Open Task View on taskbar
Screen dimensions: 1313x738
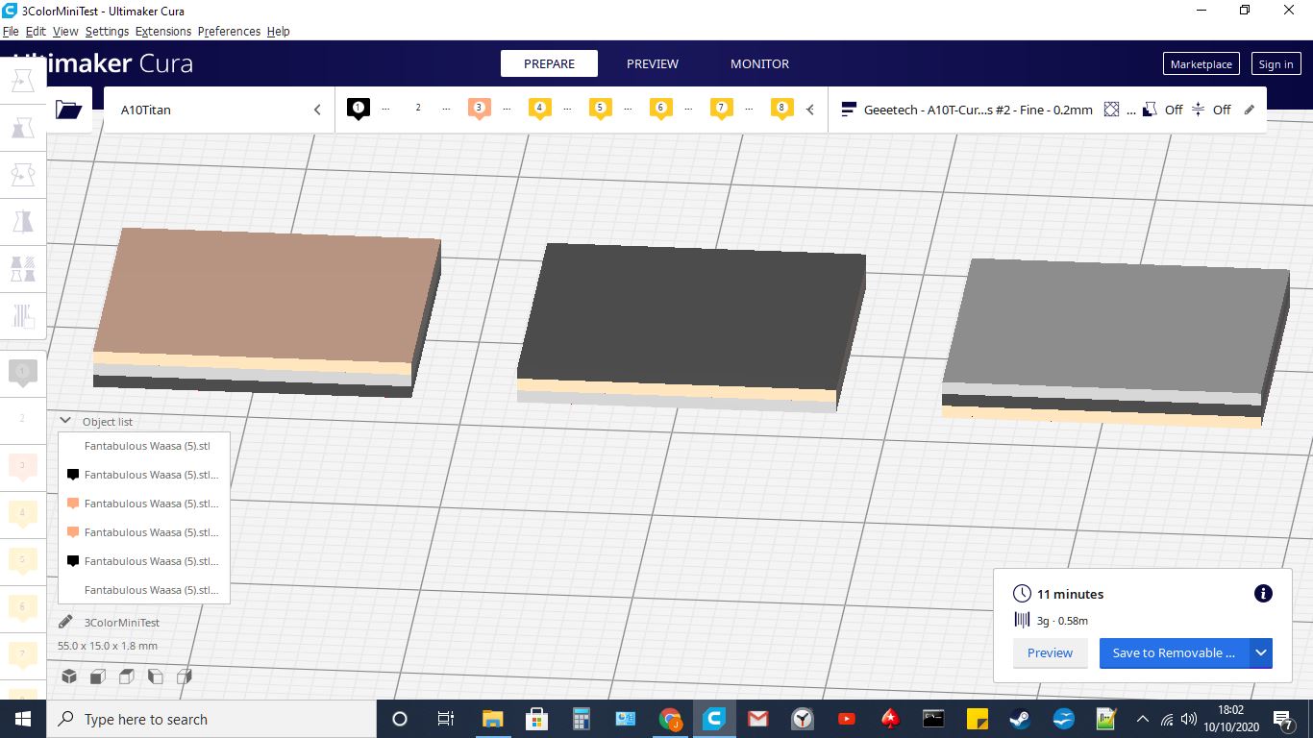[x=445, y=719]
